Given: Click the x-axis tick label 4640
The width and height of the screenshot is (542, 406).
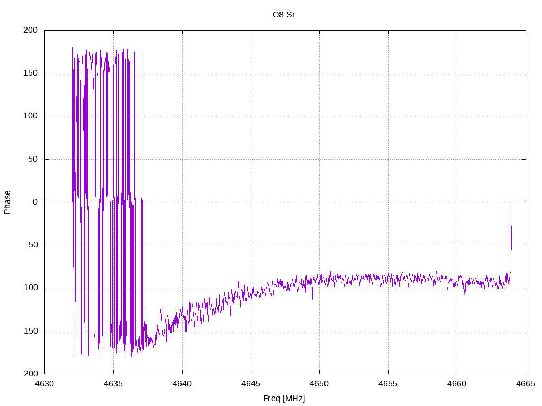Looking at the screenshot, I should tap(182, 384).
